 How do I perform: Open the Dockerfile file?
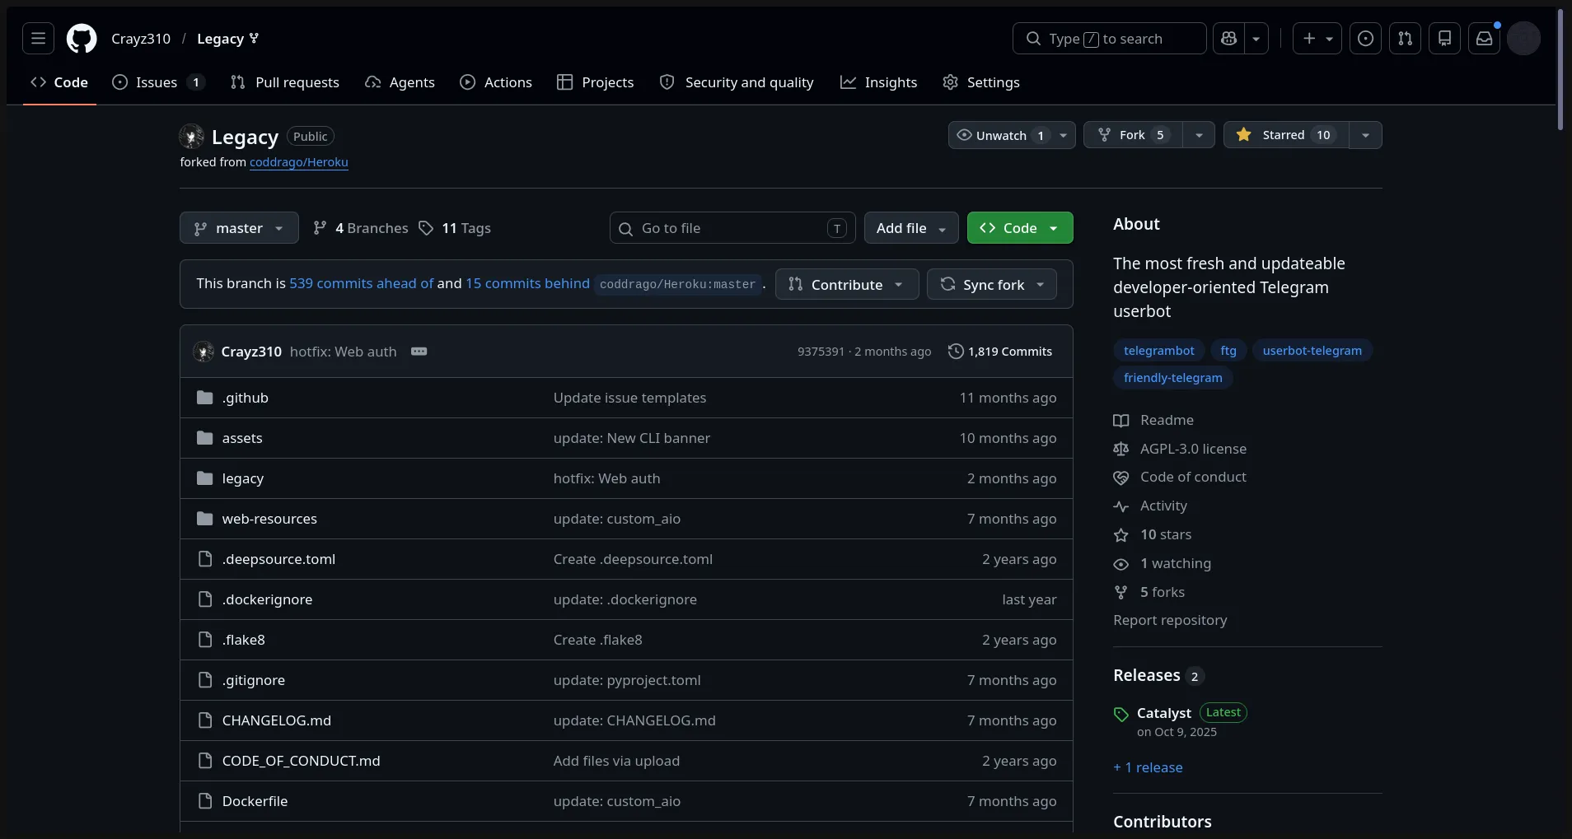255,801
